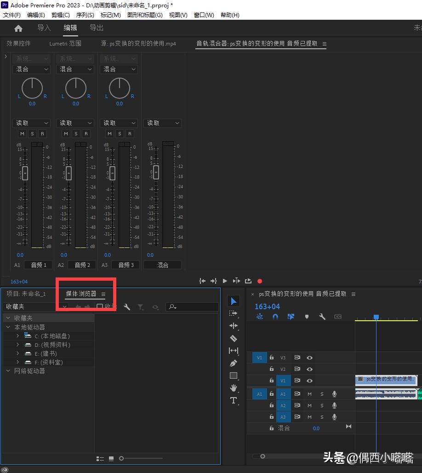Toggle snap magnet in the timeline

[275, 317]
